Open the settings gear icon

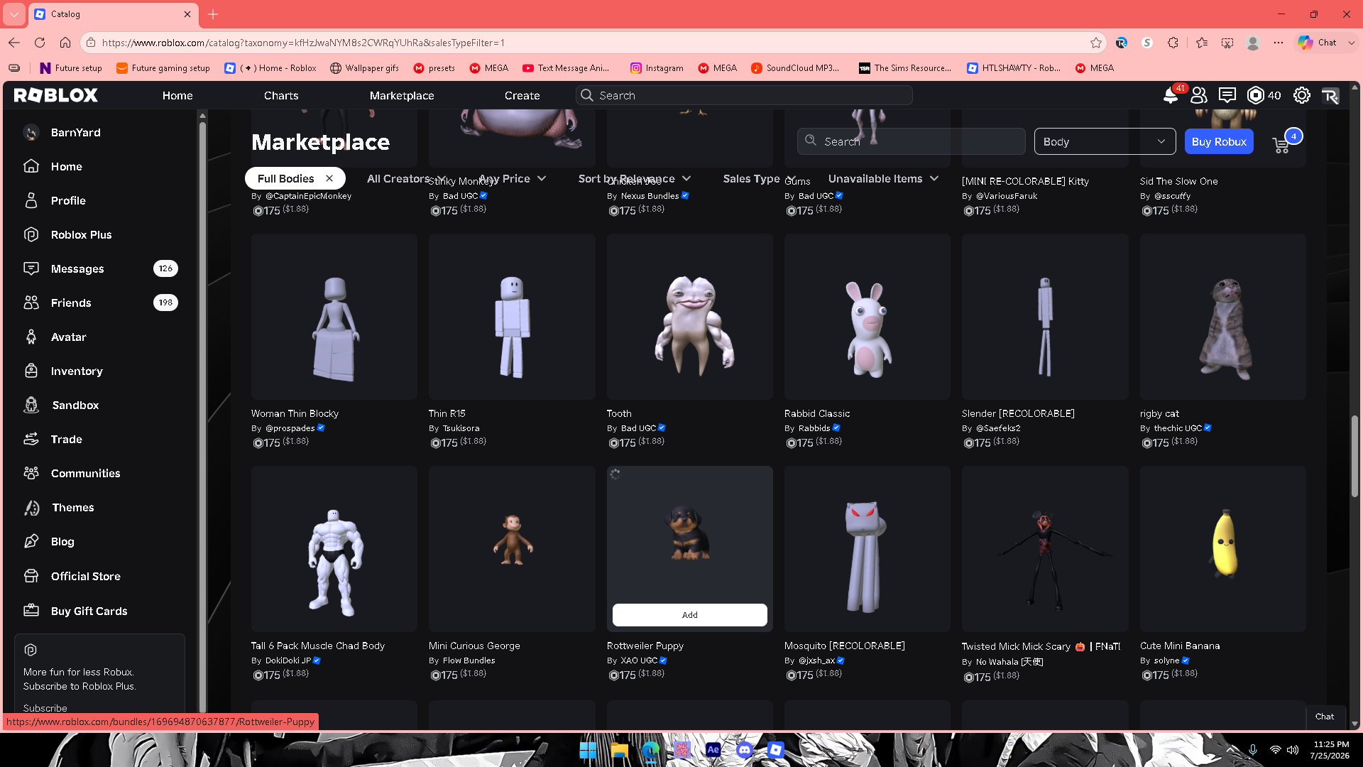click(1302, 95)
